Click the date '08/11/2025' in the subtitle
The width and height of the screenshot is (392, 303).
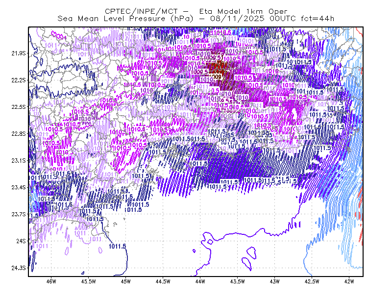237,19
